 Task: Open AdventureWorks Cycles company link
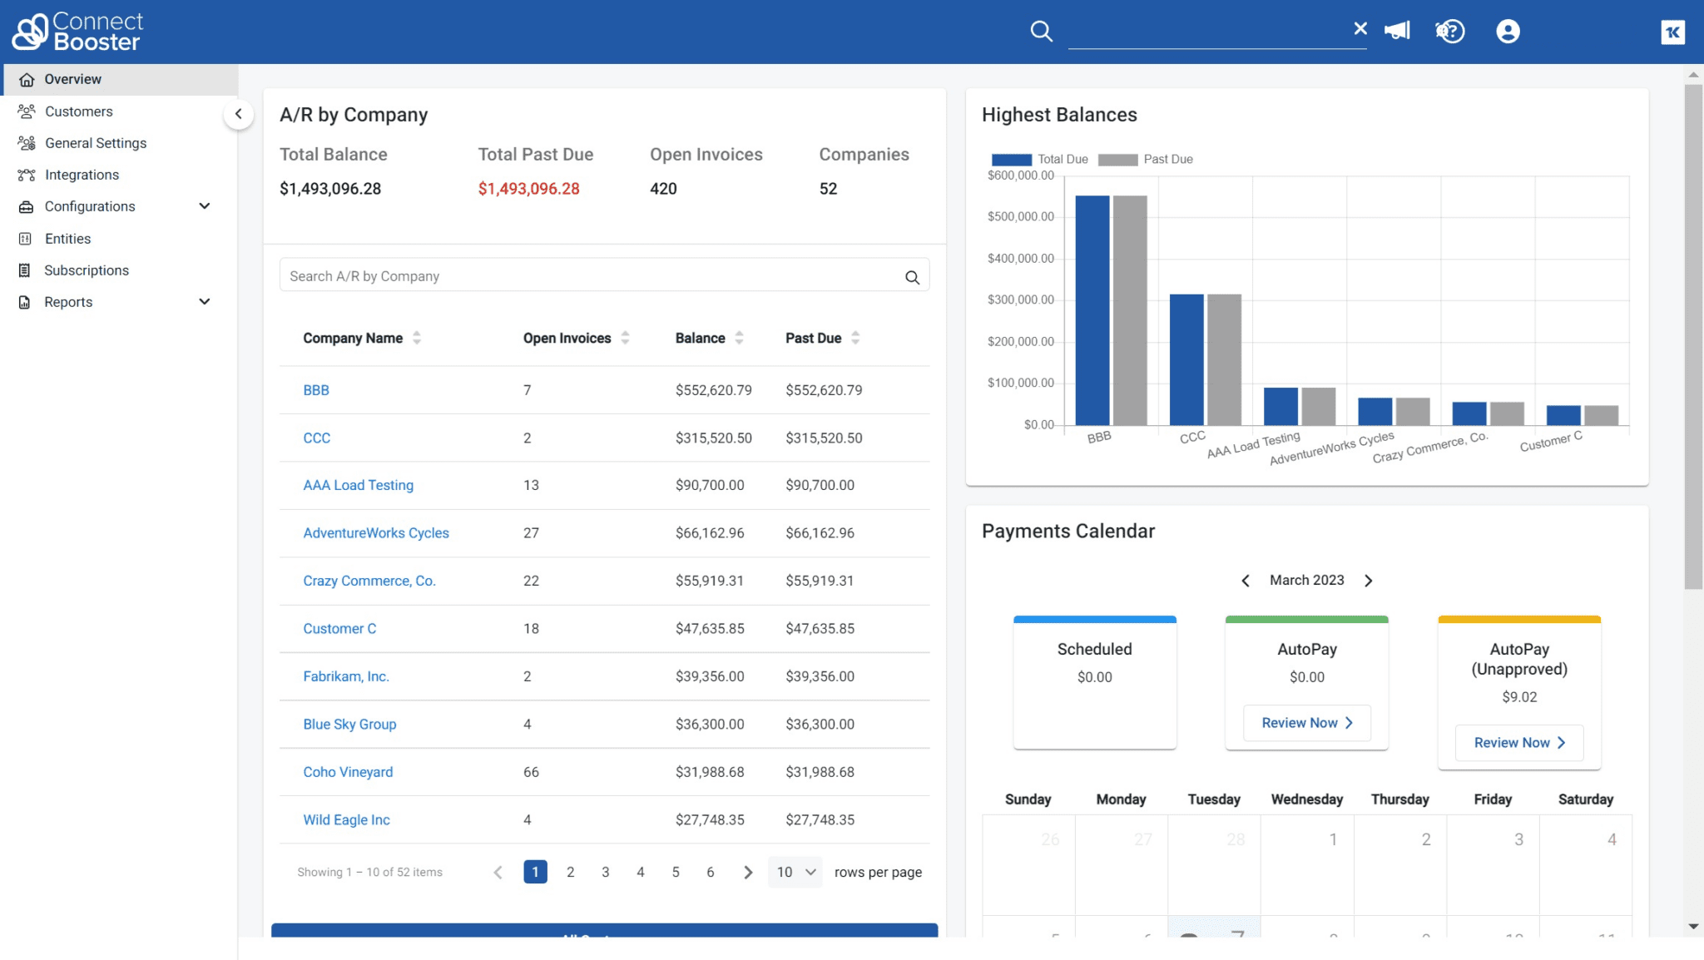click(x=376, y=533)
